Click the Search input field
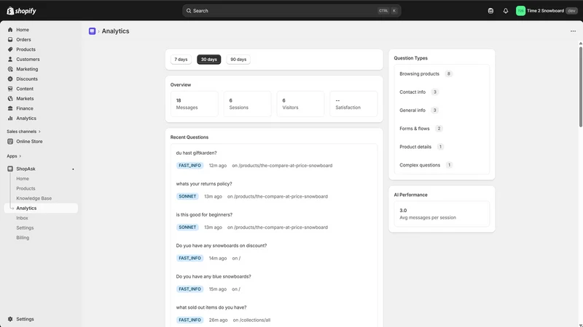 (291, 11)
